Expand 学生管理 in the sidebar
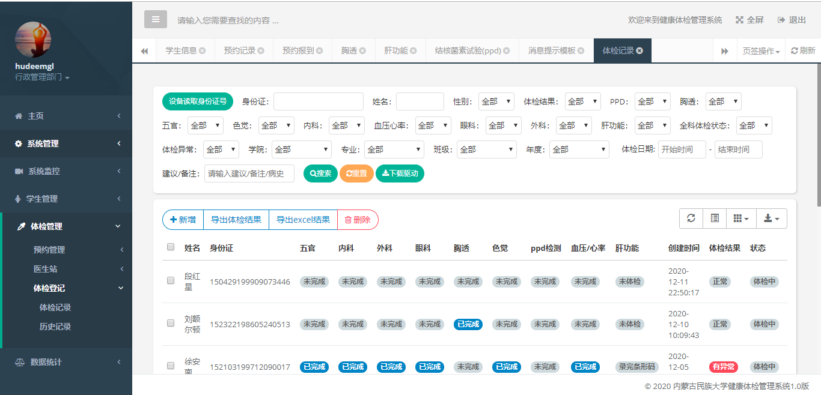Image resolution: width=821 pixels, height=395 pixels. coord(66,199)
